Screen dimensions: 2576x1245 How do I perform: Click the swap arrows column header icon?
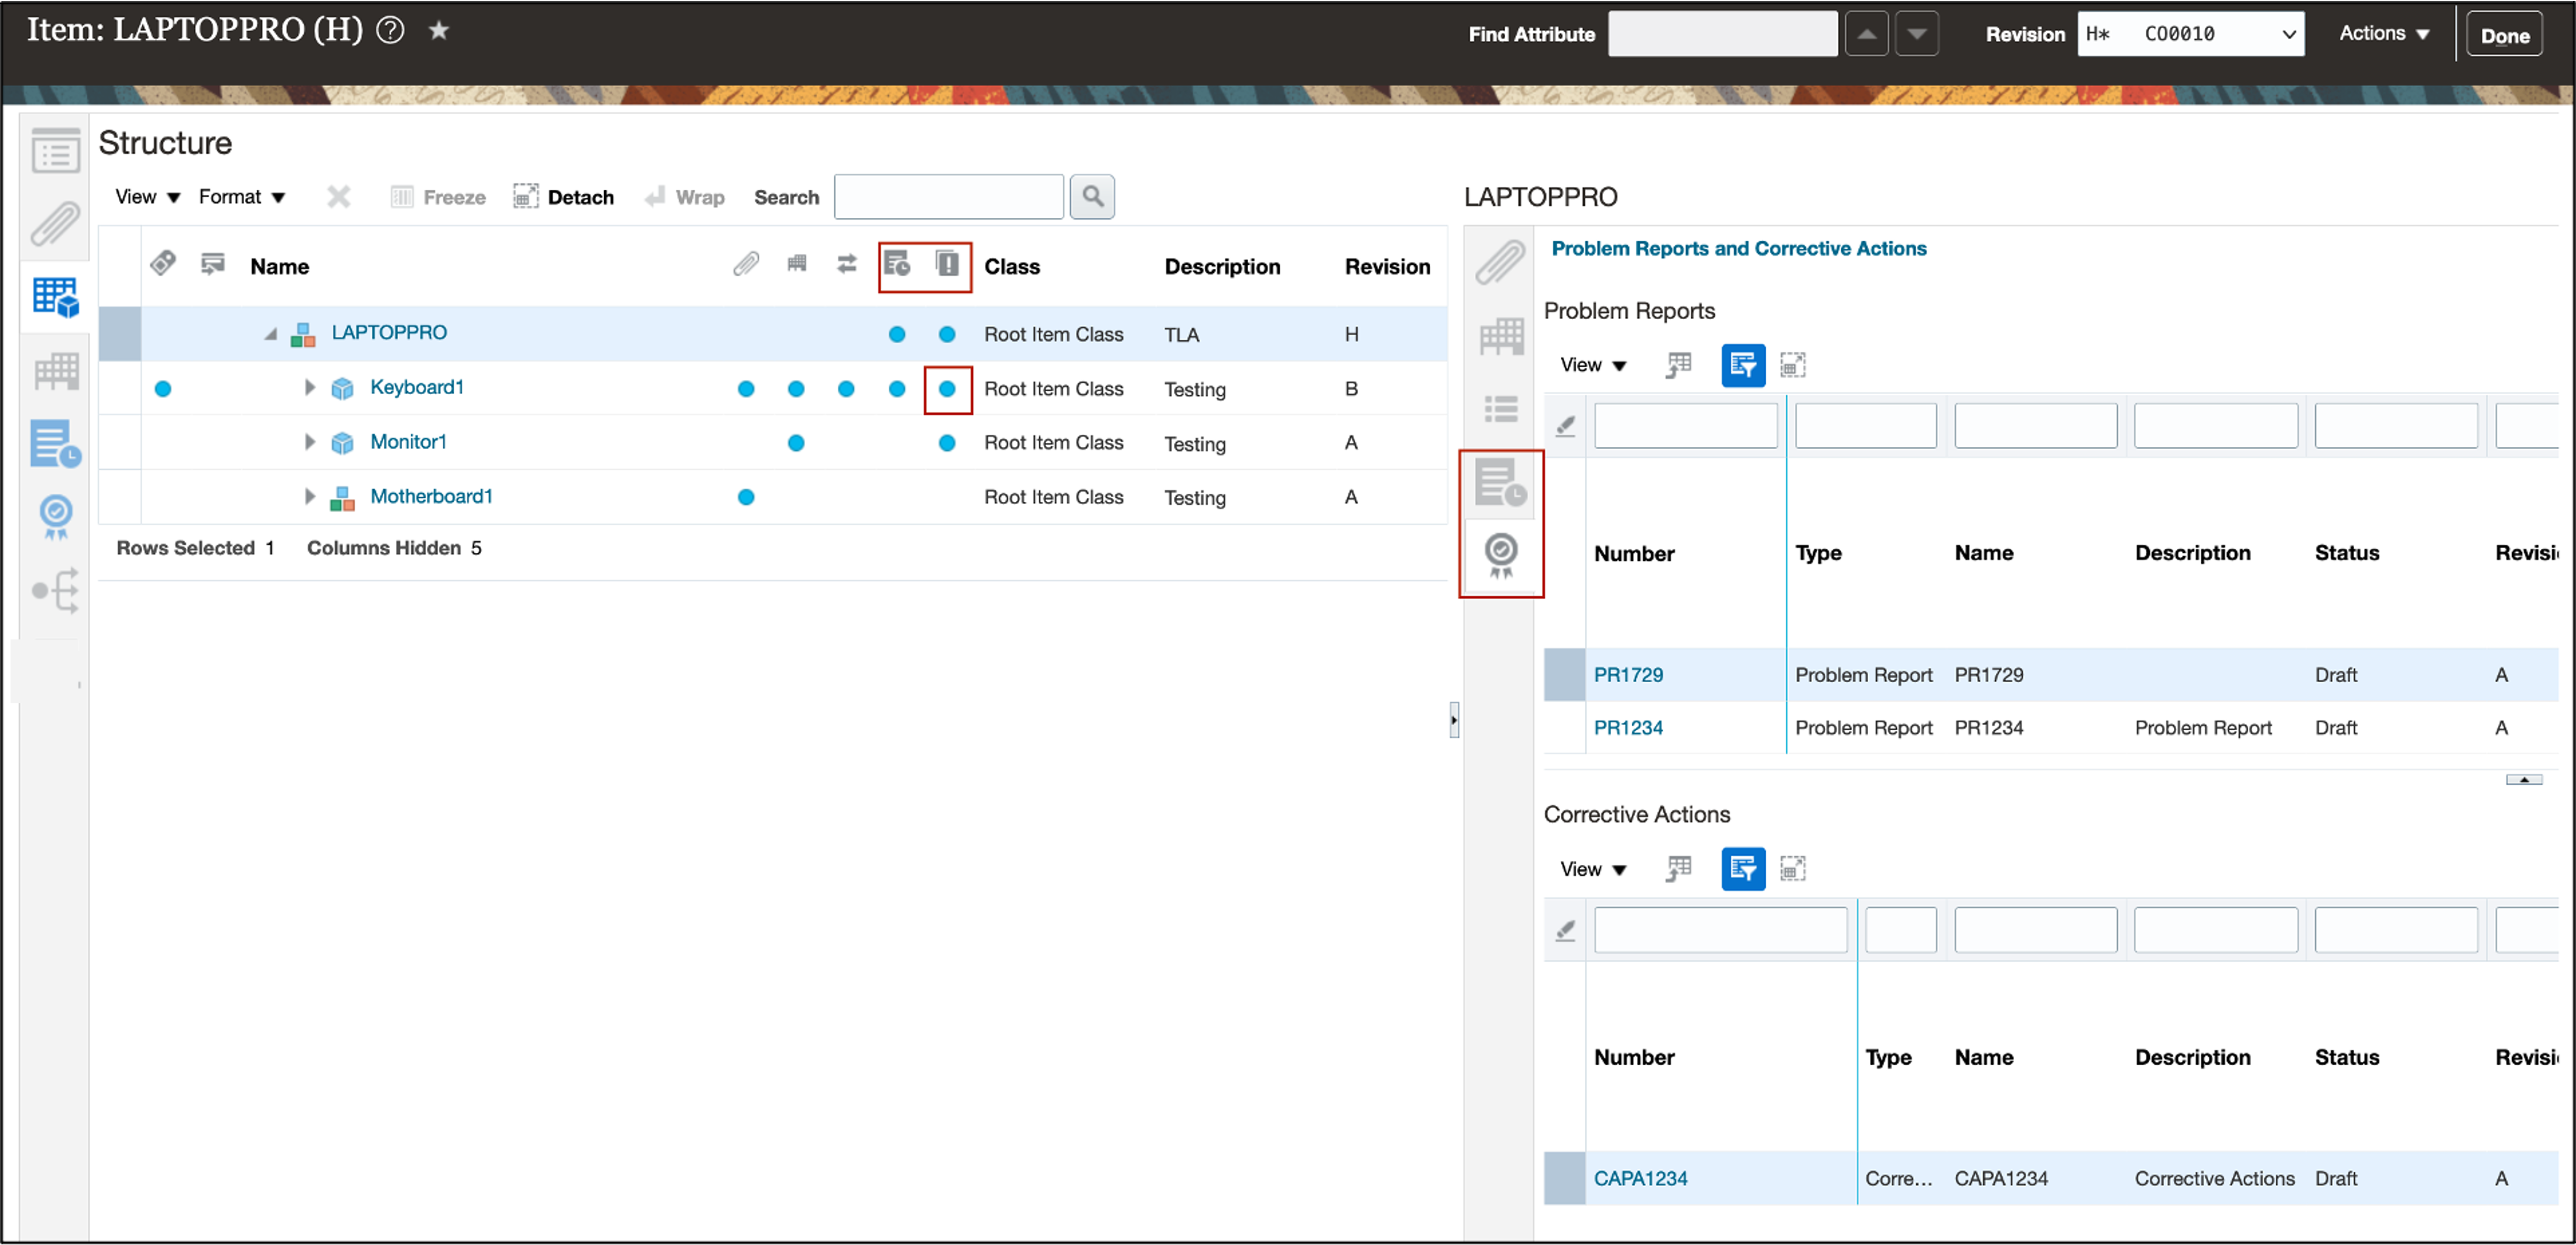(847, 264)
